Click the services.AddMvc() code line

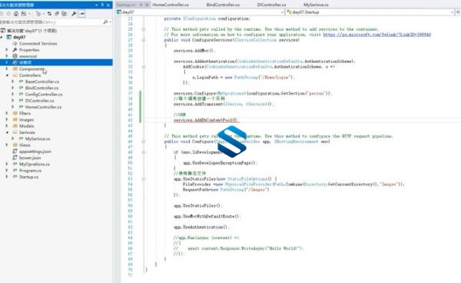[194, 51]
